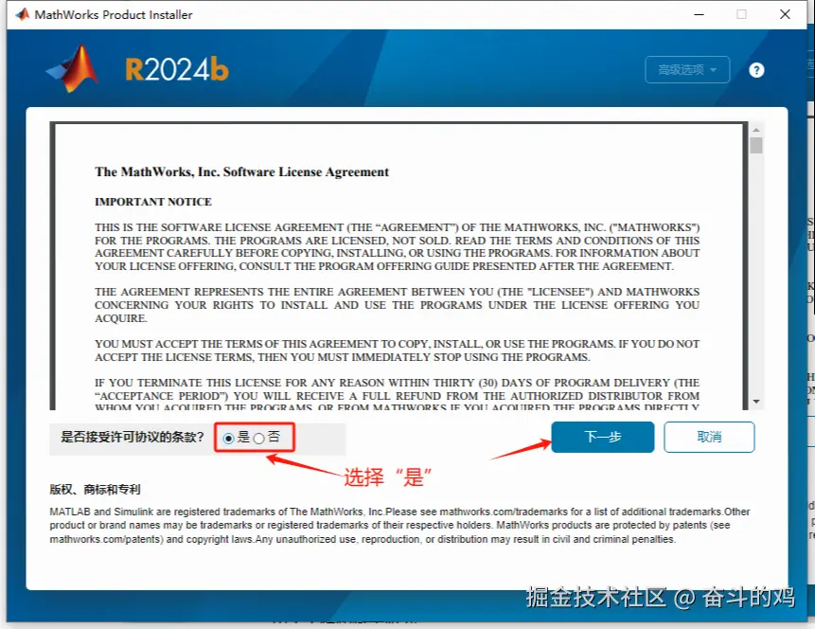Select the 是 radio button
This screenshot has width=815, height=629.
[x=228, y=438]
